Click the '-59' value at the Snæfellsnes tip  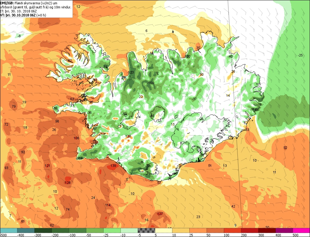(55, 108)
